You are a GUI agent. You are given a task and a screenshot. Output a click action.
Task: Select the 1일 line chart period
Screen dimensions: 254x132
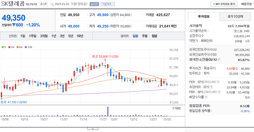point(23,36)
